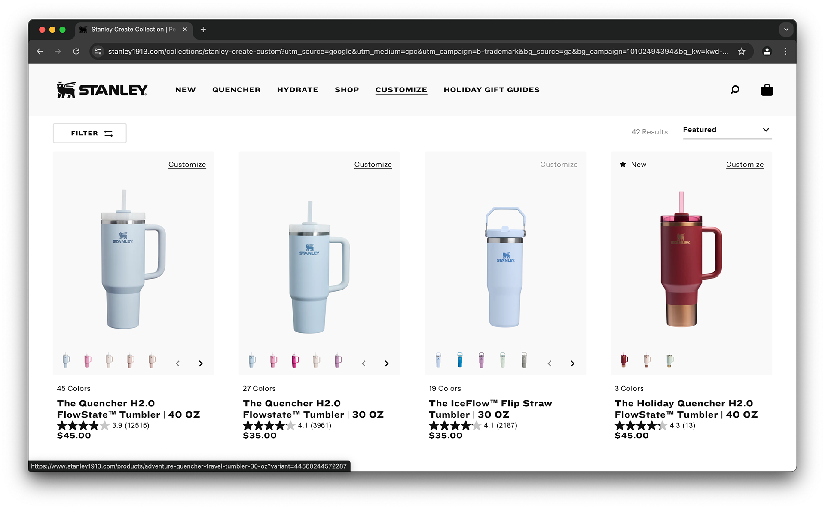Select red swatch on Holiday Quencher
The width and height of the screenshot is (825, 509).
coord(624,360)
